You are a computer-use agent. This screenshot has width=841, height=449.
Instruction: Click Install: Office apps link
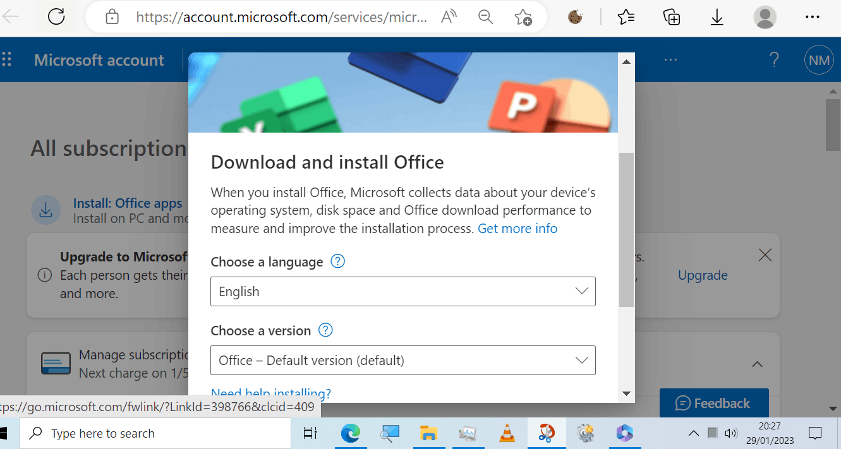coord(128,203)
